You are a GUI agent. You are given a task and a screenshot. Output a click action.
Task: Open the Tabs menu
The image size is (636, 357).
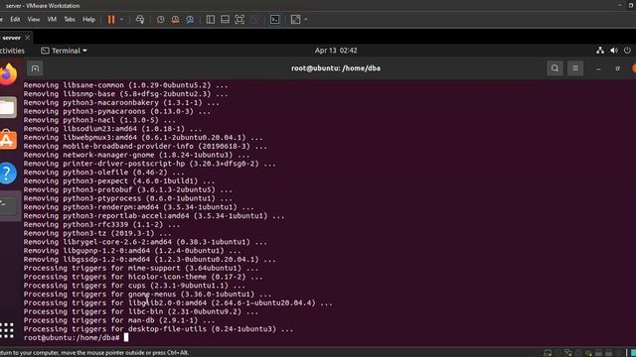tap(70, 20)
